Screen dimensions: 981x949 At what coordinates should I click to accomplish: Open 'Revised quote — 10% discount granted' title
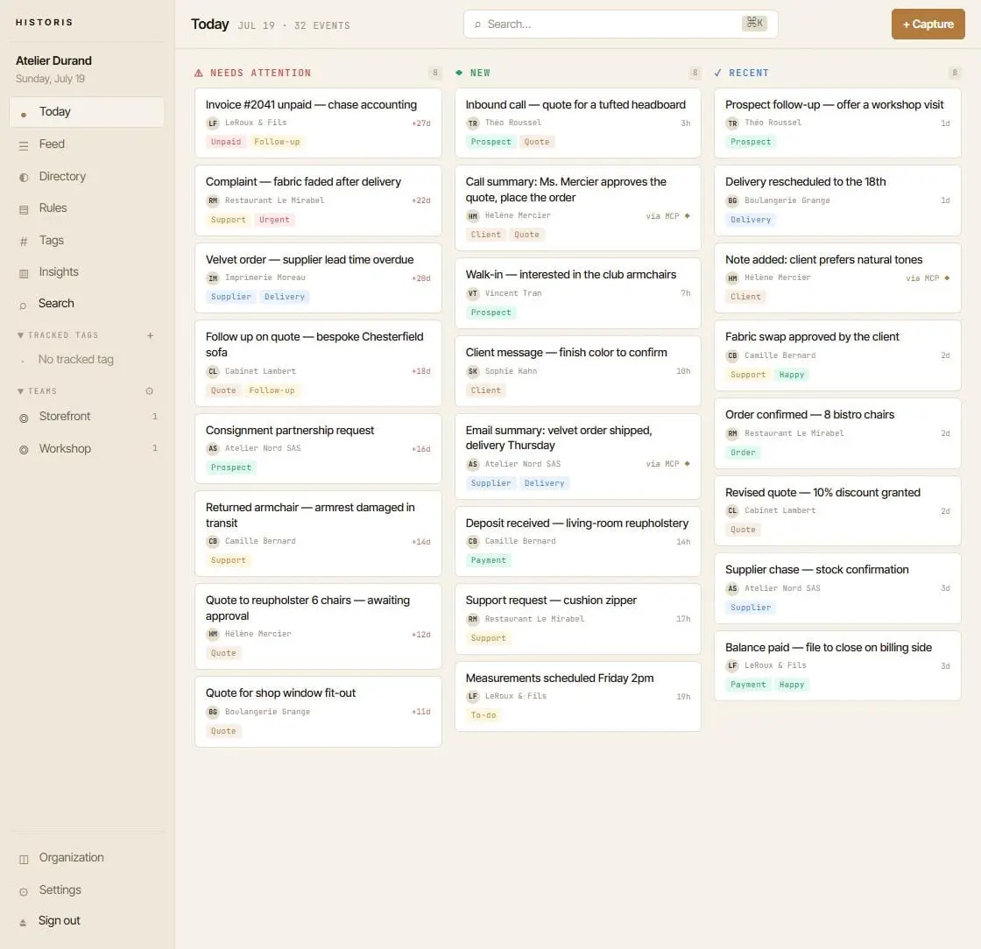[822, 493]
